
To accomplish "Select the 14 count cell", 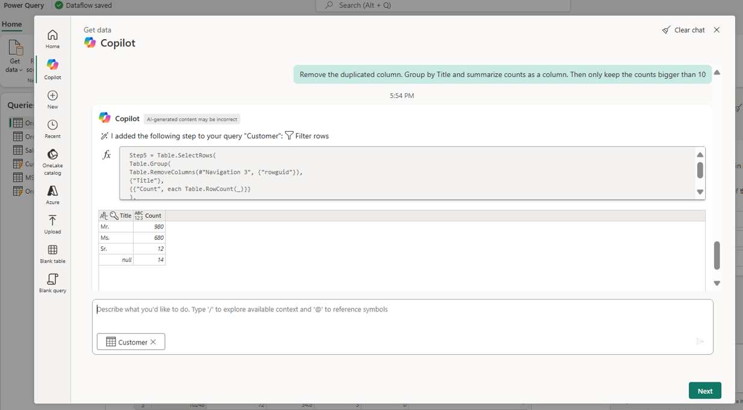I will tap(149, 260).
